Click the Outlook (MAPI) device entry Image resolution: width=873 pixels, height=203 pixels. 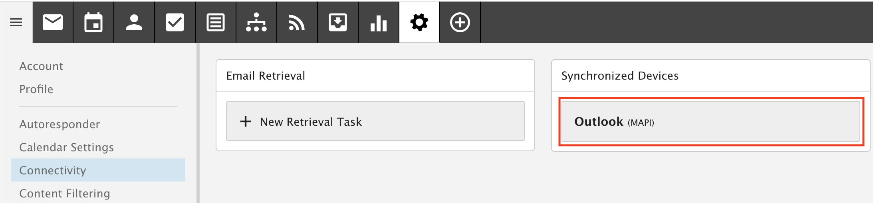(x=711, y=121)
